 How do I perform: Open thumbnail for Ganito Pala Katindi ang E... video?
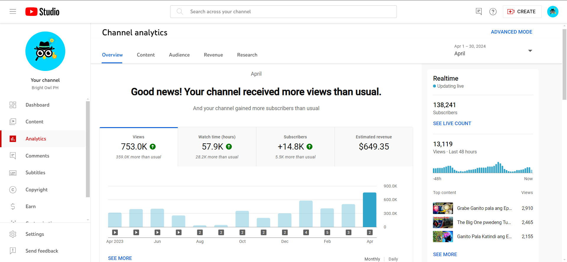click(443, 236)
